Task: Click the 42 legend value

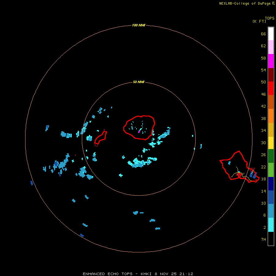Action: (x=263, y=106)
